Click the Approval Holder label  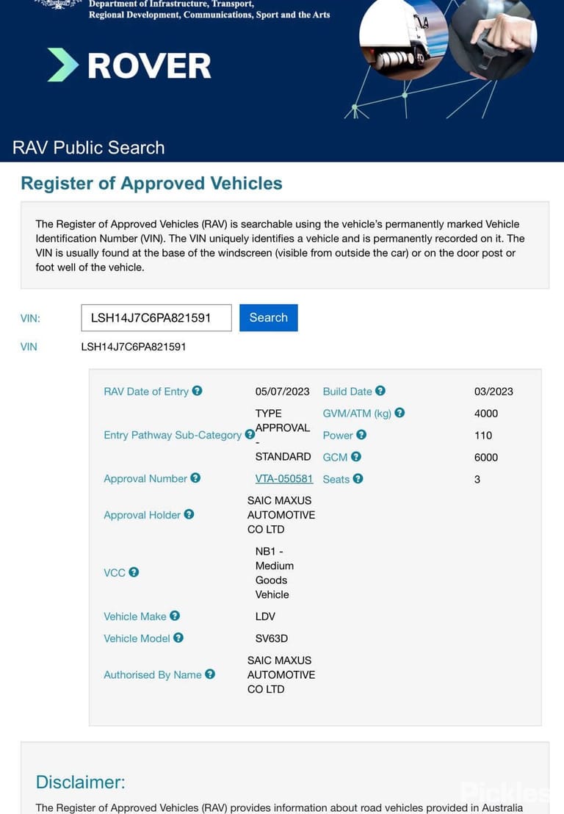tap(142, 515)
